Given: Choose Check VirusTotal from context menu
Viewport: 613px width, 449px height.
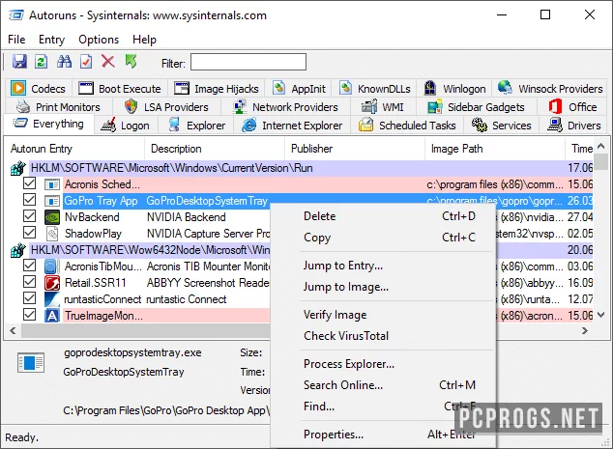Looking at the screenshot, I should click(383, 336).
